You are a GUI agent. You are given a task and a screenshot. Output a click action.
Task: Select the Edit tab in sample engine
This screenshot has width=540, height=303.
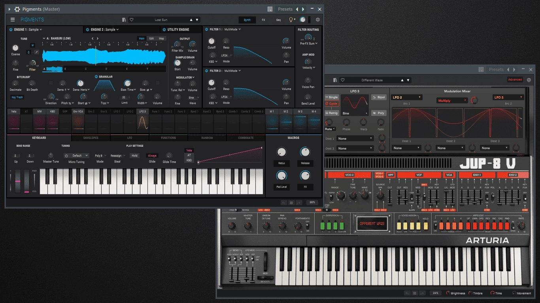coord(151,38)
